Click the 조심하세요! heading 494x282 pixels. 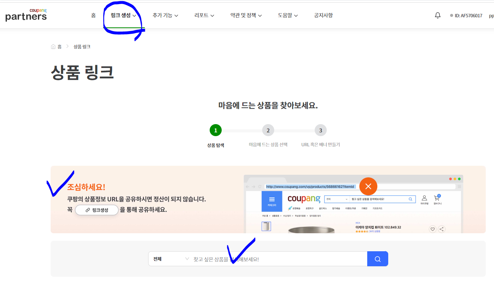(x=86, y=187)
